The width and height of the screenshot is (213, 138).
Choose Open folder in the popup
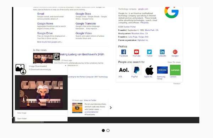[22, 119]
